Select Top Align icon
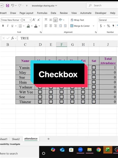The image size is (118, 158). pos(46,19)
